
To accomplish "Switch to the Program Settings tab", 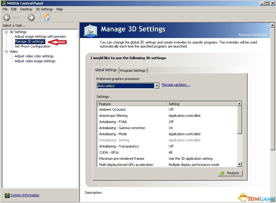I will pyautogui.click(x=133, y=71).
